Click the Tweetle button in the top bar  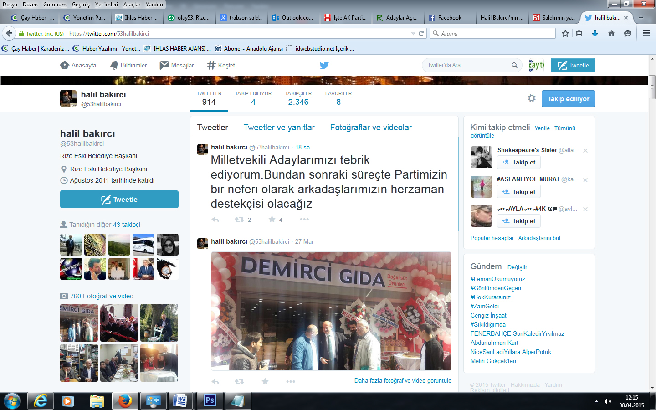tap(573, 65)
